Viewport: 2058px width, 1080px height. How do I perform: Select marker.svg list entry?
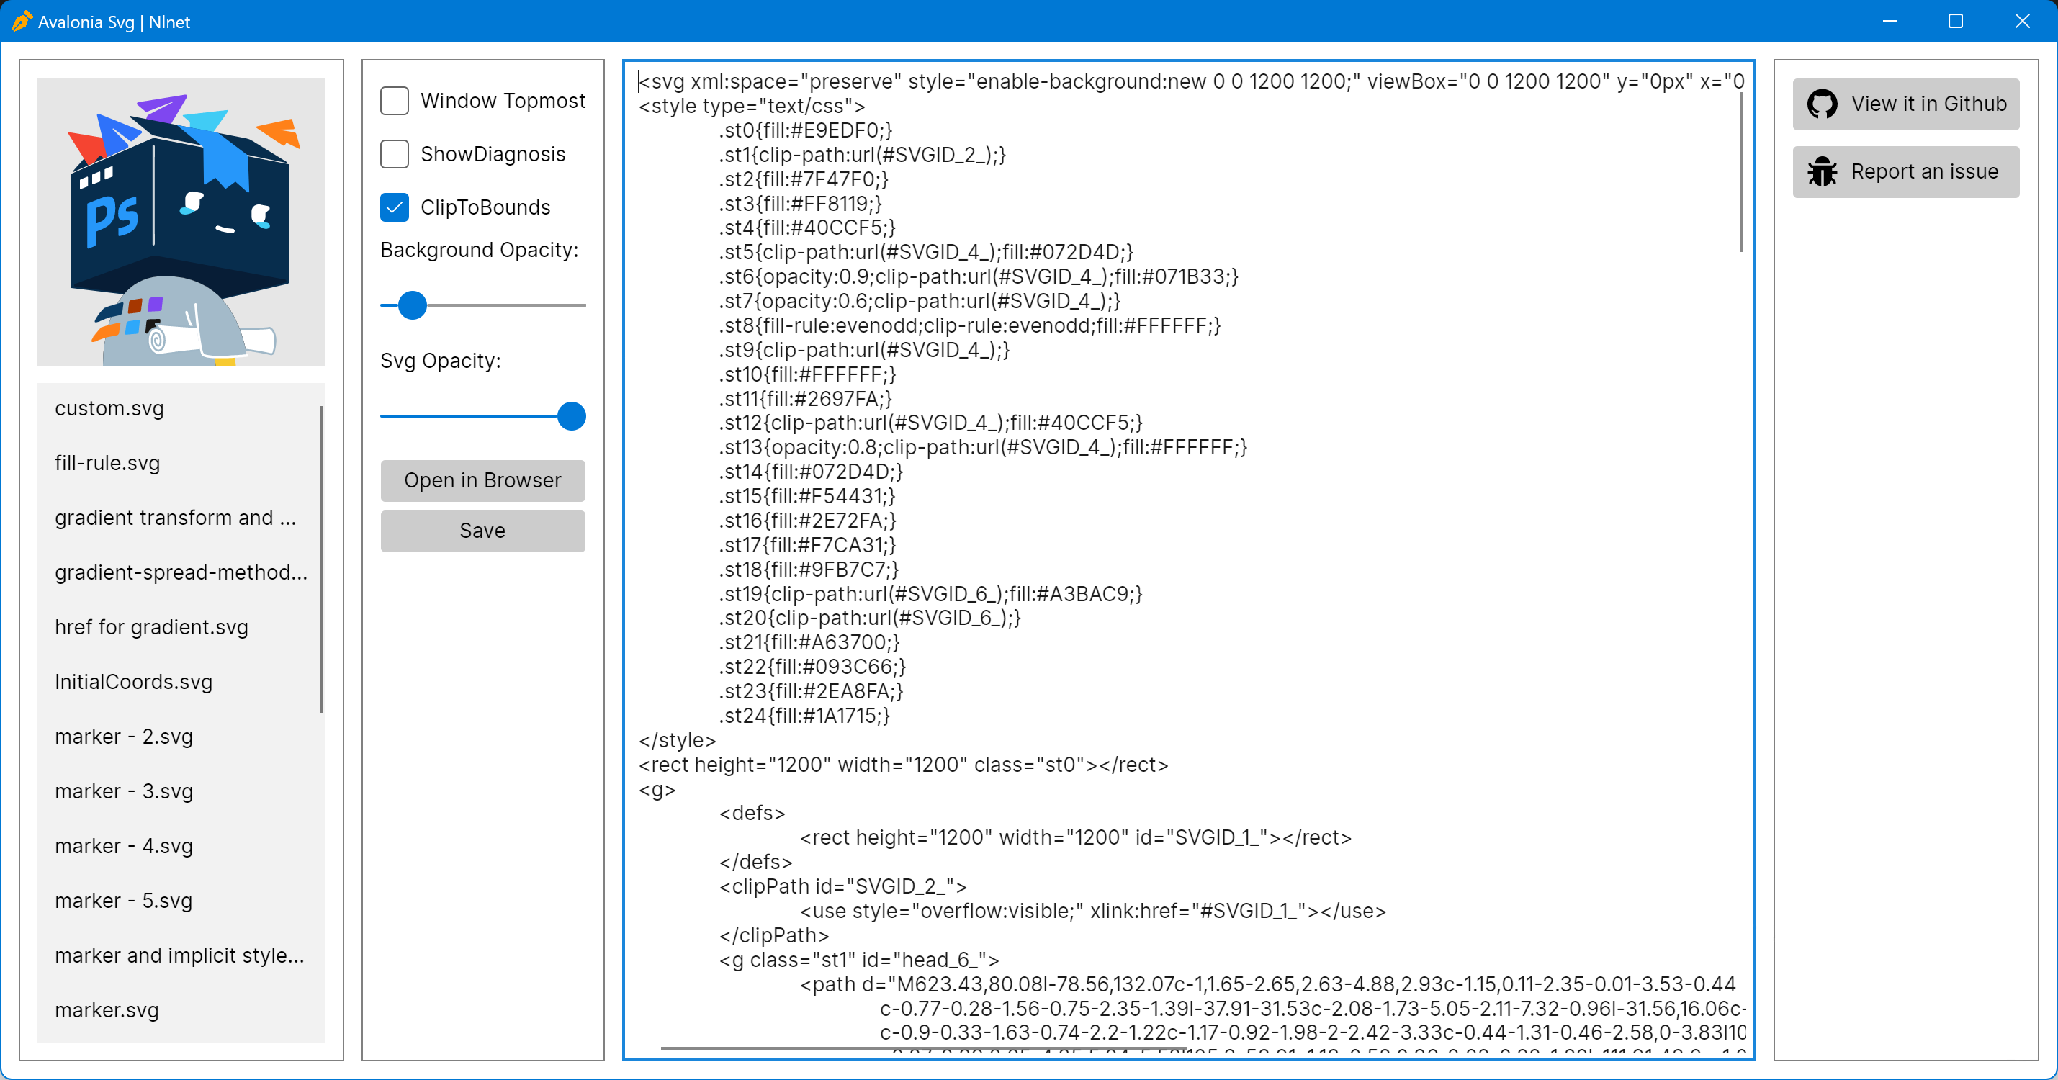pos(107,1010)
